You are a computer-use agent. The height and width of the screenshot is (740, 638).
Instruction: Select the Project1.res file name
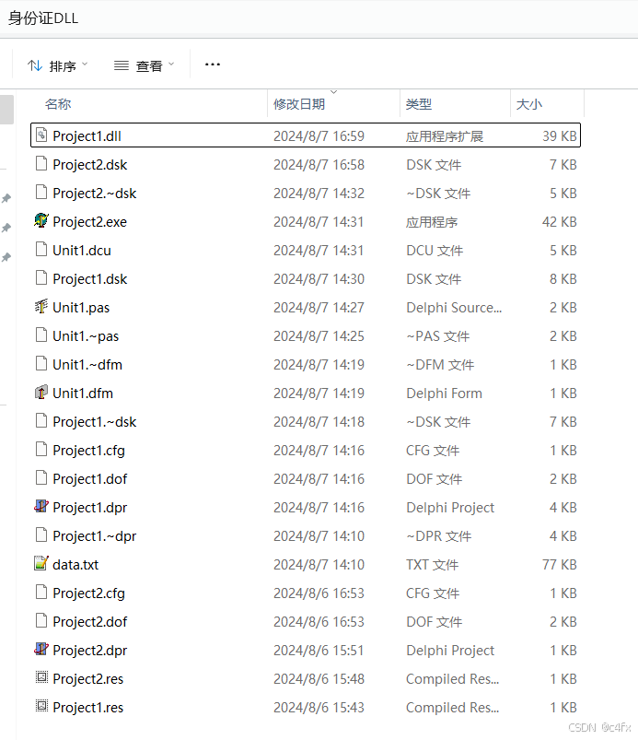pyautogui.click(x=87, y=707)
